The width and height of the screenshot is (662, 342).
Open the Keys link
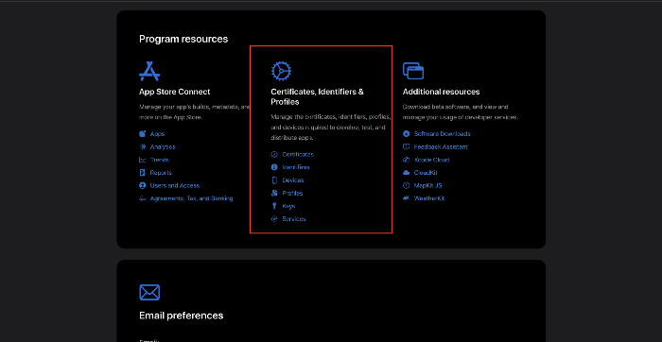coord(288,206)
